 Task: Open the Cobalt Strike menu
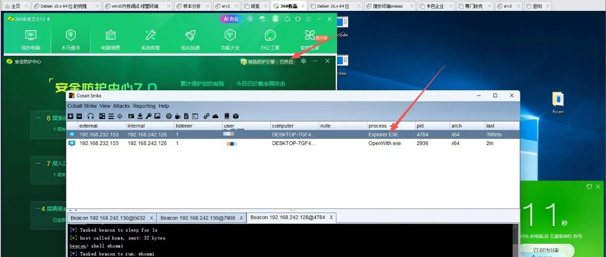[x=82, y=106]
